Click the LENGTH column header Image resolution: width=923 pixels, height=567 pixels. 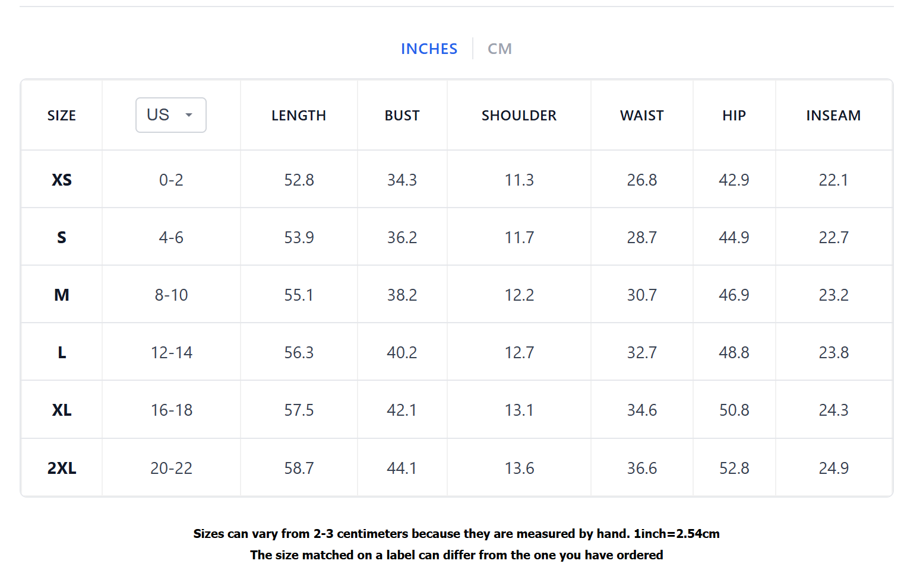[x=299, y=116]
